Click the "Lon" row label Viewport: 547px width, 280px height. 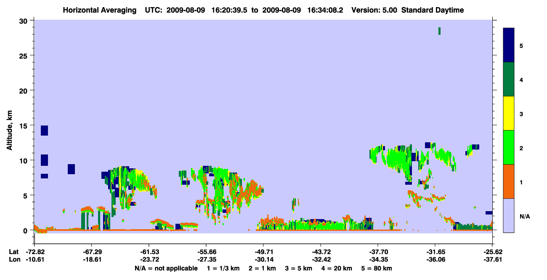tap(13, 260)
